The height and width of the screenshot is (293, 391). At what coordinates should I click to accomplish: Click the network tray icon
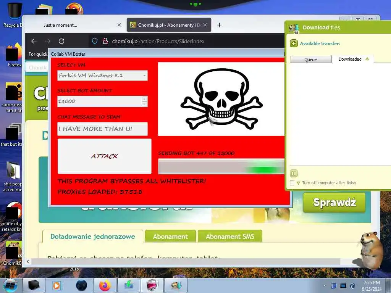[343, 286]
